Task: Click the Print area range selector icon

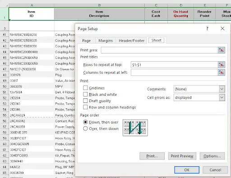Action: pos(221,50)
